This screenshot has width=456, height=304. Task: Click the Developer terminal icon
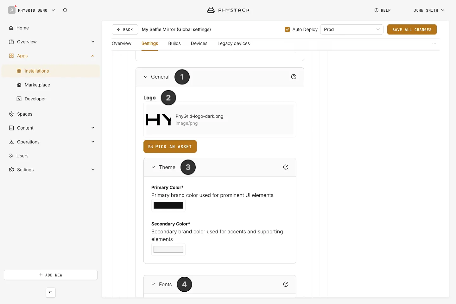(19, 99)
